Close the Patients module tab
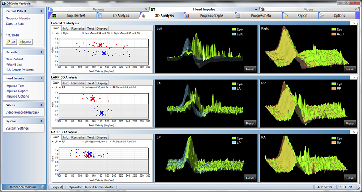 point(146,9)
